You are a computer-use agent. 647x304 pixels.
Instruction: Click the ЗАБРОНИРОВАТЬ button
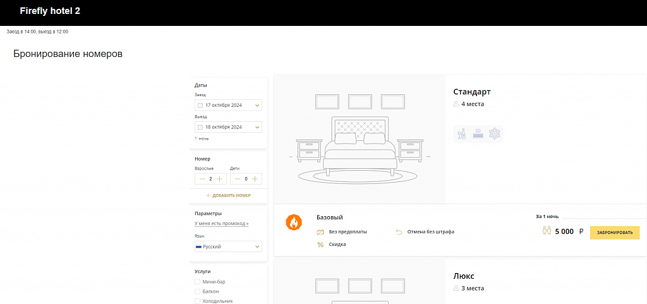click(614, 233)
